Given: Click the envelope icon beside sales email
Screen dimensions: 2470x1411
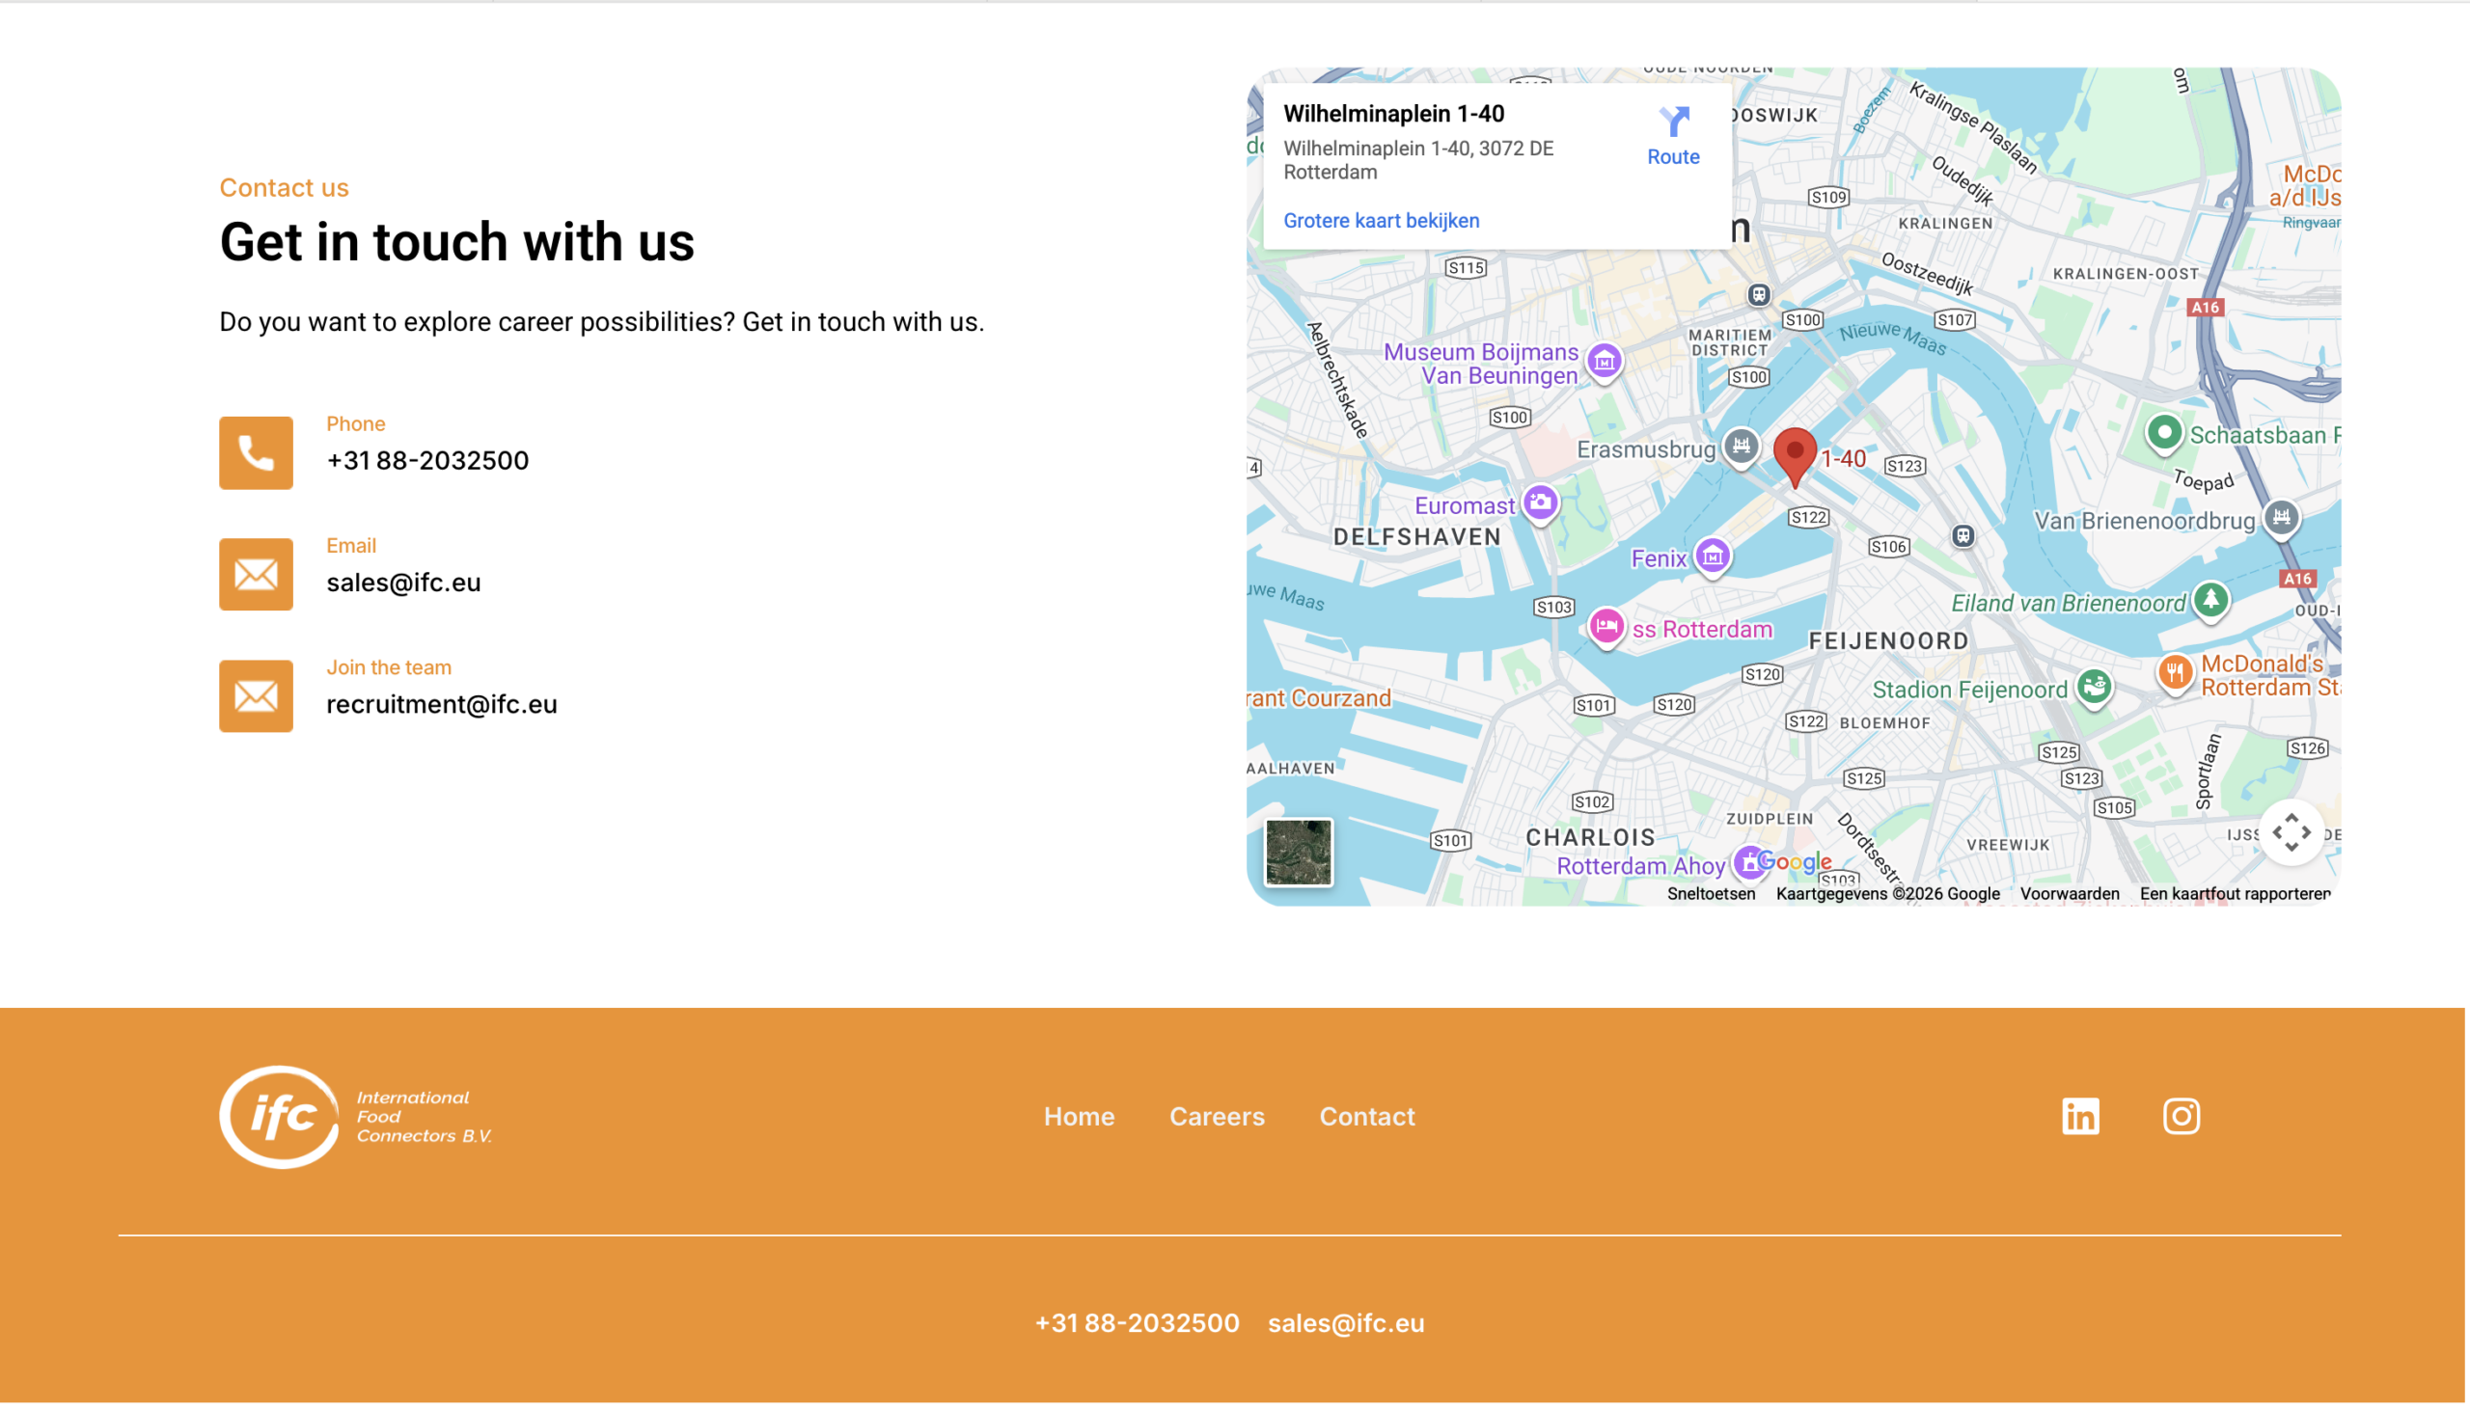Looking at the screenshot, I should (x=256, y=575).
